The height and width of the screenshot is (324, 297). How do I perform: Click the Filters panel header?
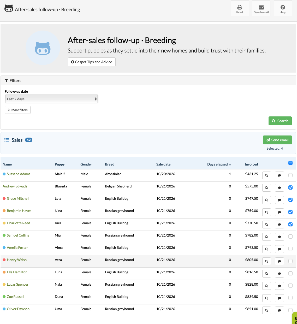[x=148, y=81]
